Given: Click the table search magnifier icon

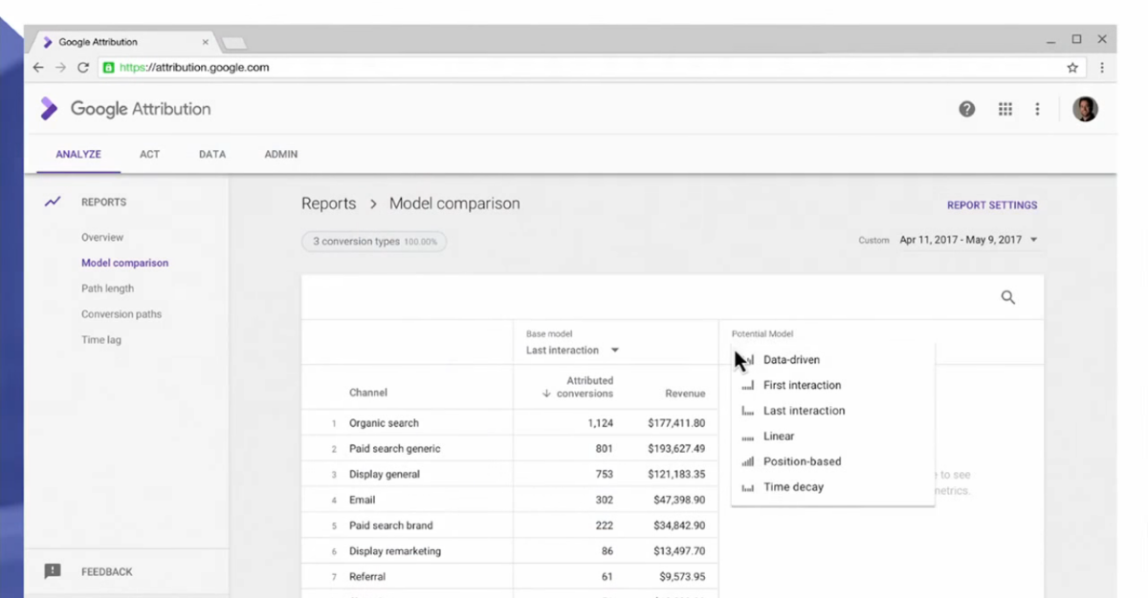Looking at the screenshot, I should click(1008, 298).
